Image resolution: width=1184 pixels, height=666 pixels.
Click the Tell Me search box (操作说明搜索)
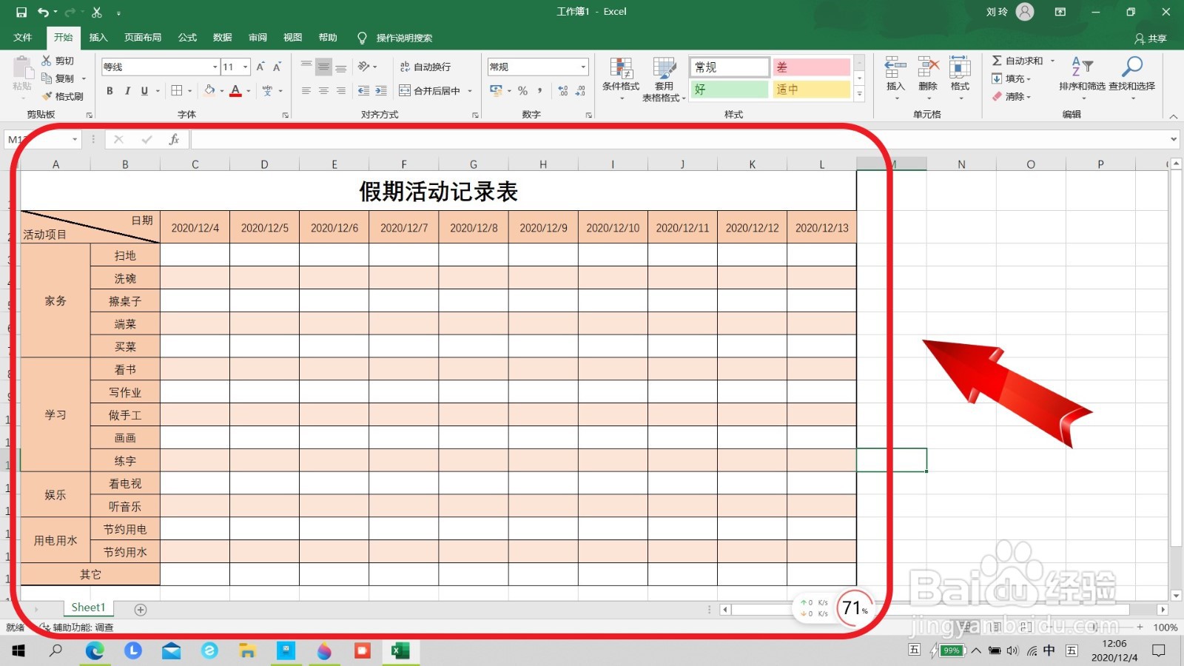404,38
